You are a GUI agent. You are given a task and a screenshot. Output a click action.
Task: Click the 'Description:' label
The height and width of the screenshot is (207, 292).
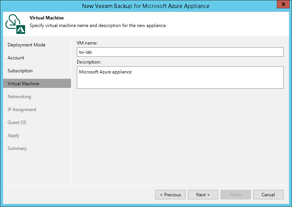click(89, 62)
